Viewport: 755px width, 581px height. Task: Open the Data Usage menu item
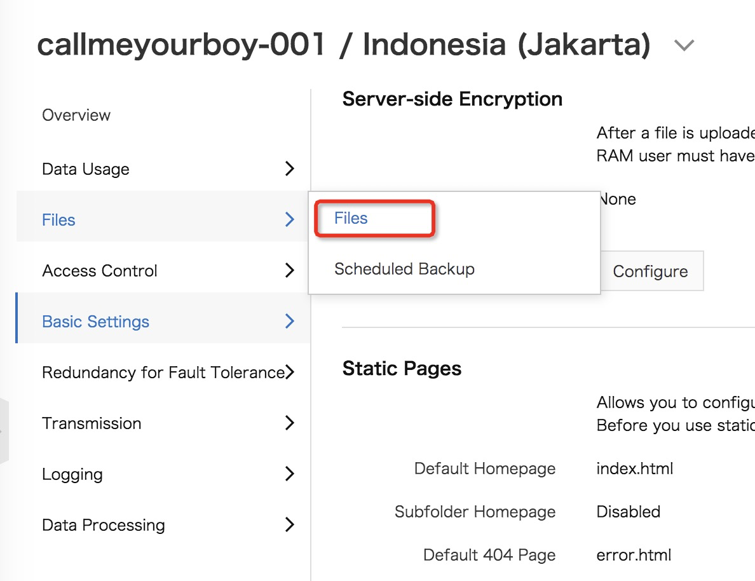86,169
